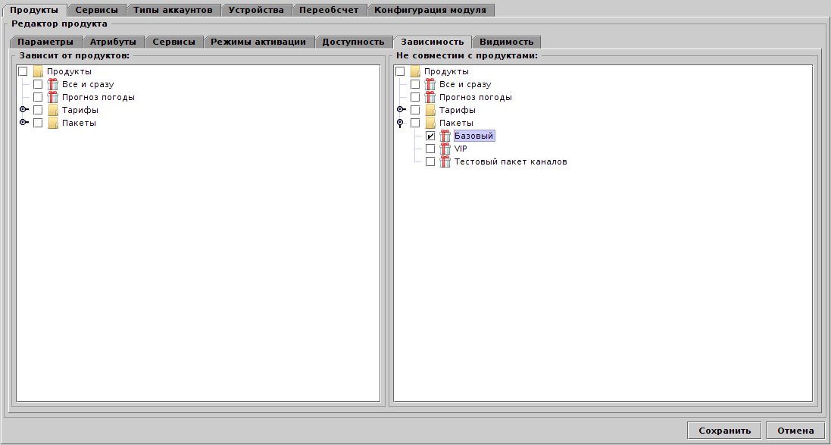831x445 pixels.
Task: Click gift icon of 'Все и сразу' in left tree
Action: click(53, 84)
